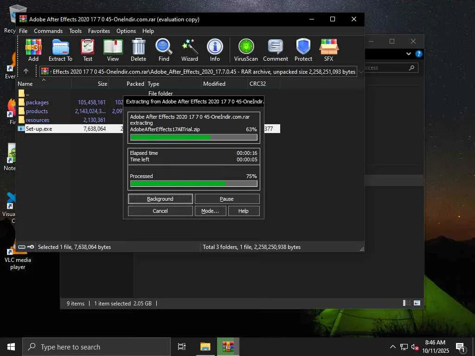This screenshot has width=475, height=356.
Task: Expand the Explorer ribbon chevron
Action: click(x=408, y=54)
